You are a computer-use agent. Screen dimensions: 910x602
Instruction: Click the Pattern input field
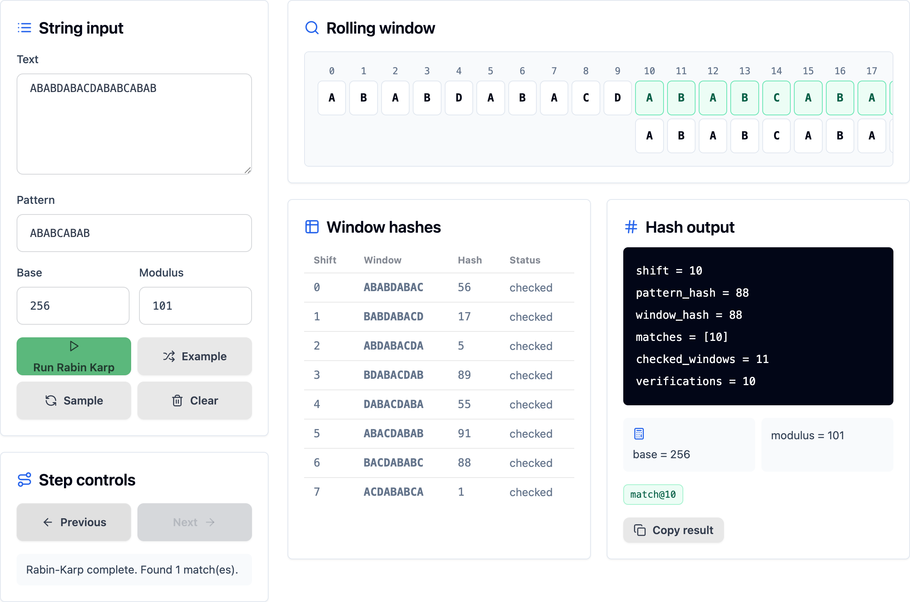click(134, 233)
